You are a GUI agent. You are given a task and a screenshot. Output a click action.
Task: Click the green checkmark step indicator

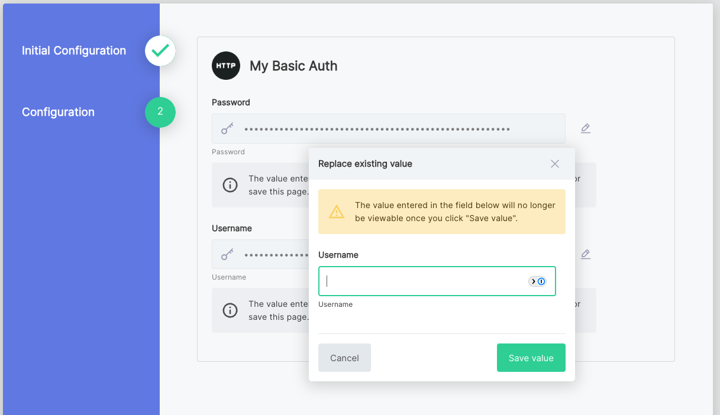[x=160, y=51]
